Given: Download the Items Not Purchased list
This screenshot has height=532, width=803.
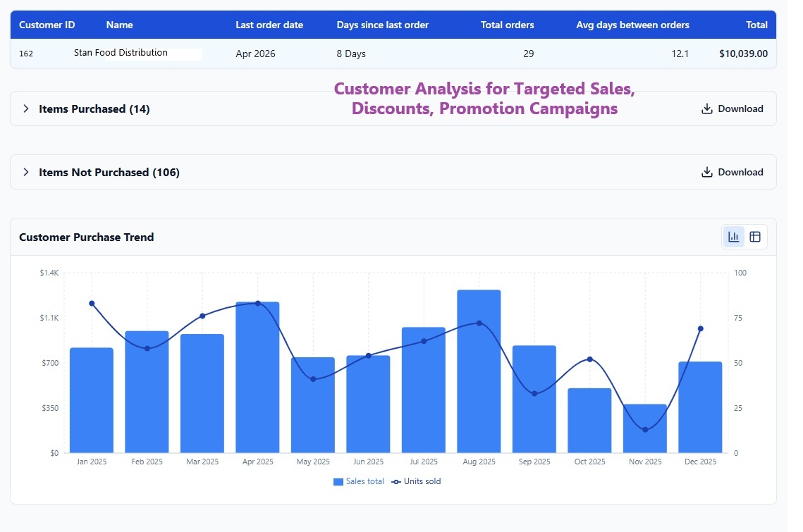Looking at the screenshot, I should pos(732,172).
